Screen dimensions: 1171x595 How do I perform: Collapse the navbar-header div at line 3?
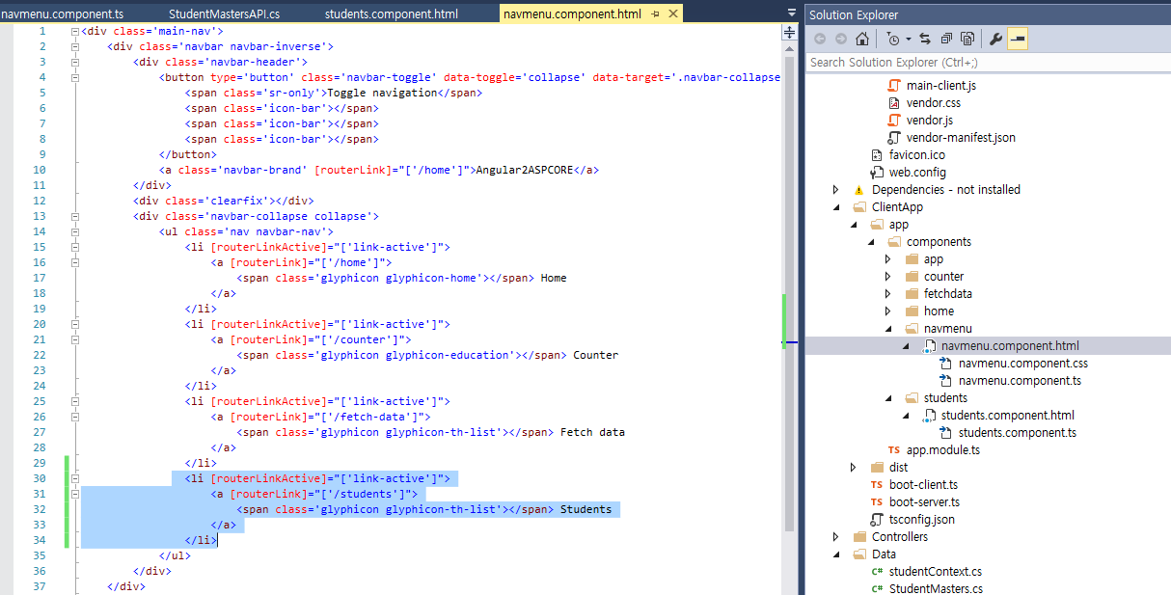point(75,62)
